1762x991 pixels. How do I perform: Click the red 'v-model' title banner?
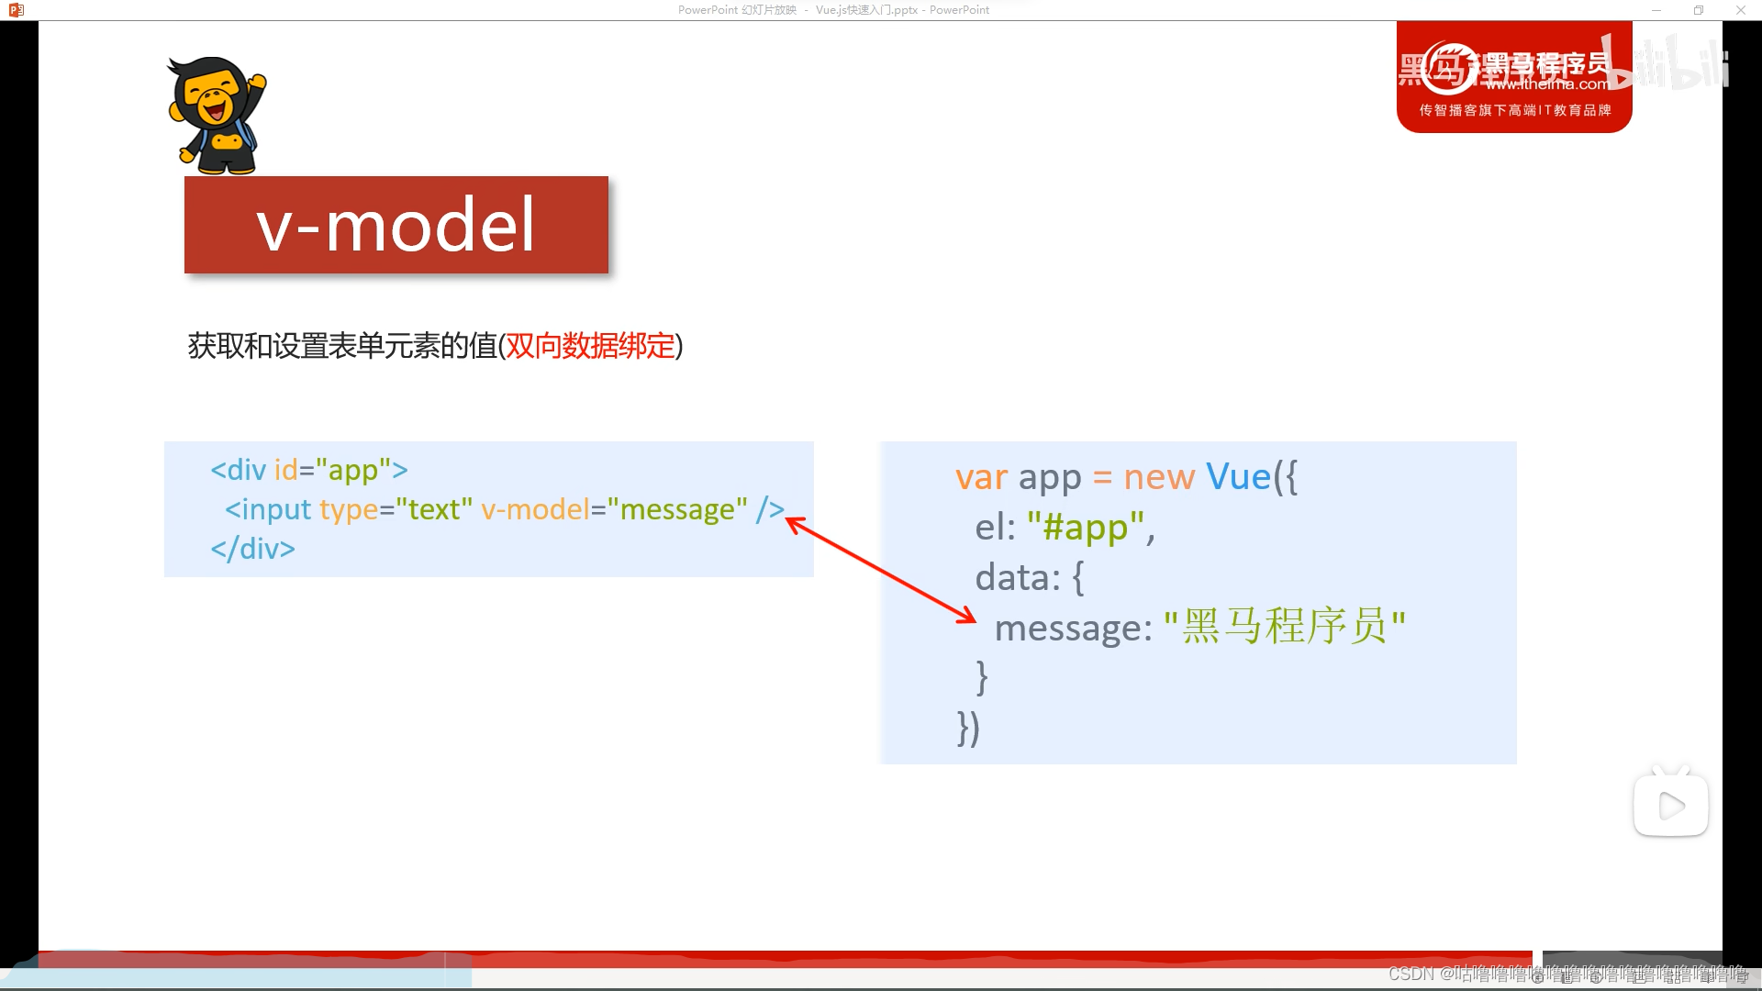click(396, 225)
